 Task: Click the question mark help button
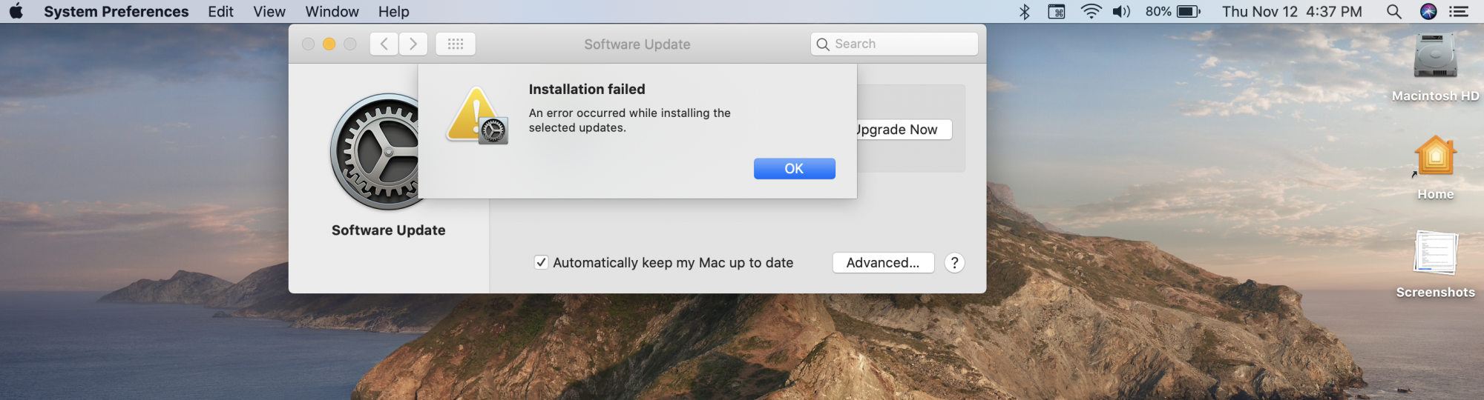point(954,262)
